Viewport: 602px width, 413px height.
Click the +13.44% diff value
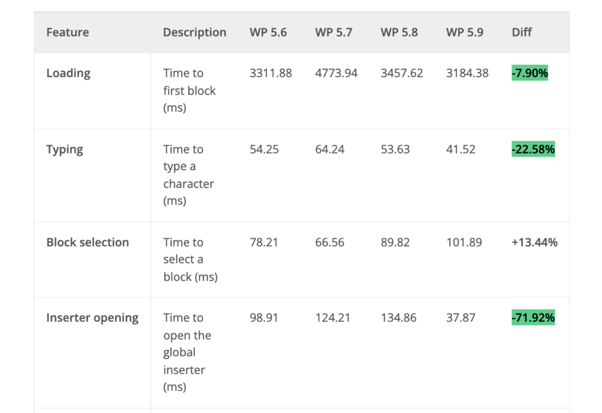[534, 242]
